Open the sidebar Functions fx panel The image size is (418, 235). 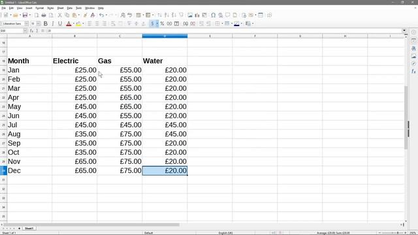413,71
